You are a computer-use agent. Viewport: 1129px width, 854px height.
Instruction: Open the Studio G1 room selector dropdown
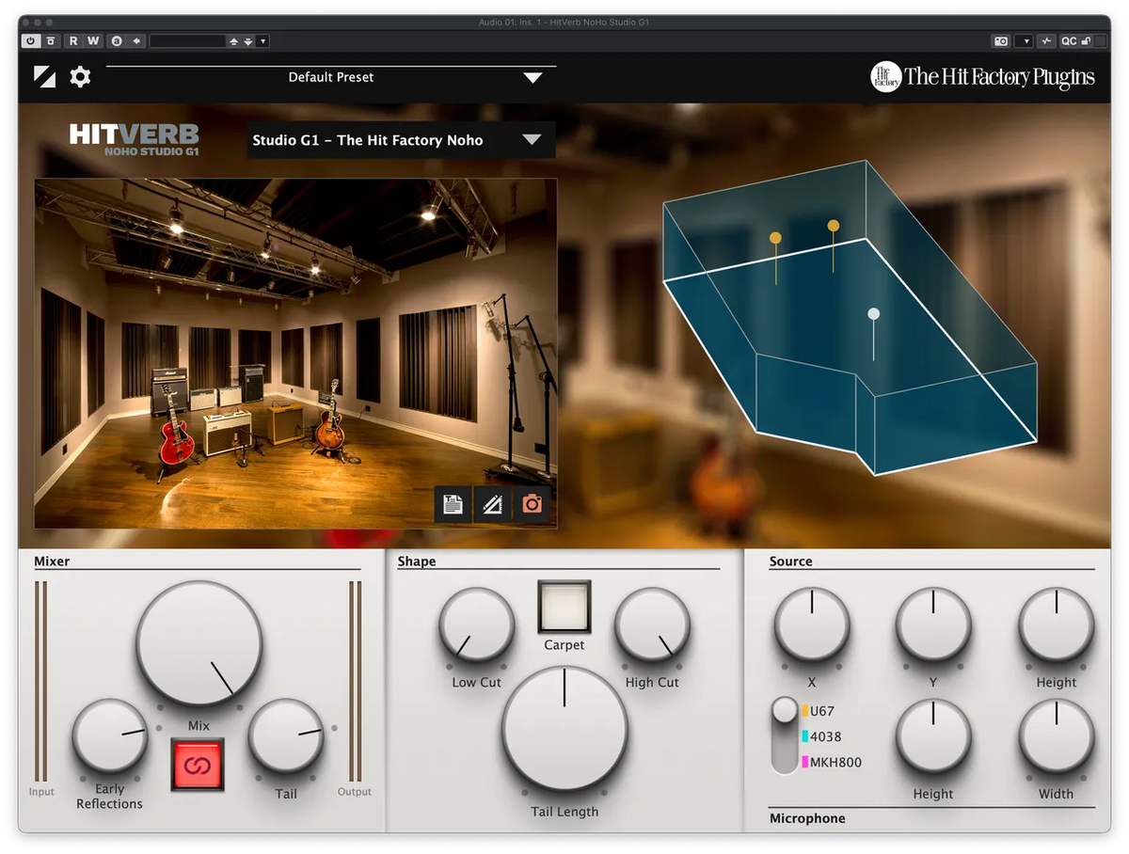tap(402, 140)
